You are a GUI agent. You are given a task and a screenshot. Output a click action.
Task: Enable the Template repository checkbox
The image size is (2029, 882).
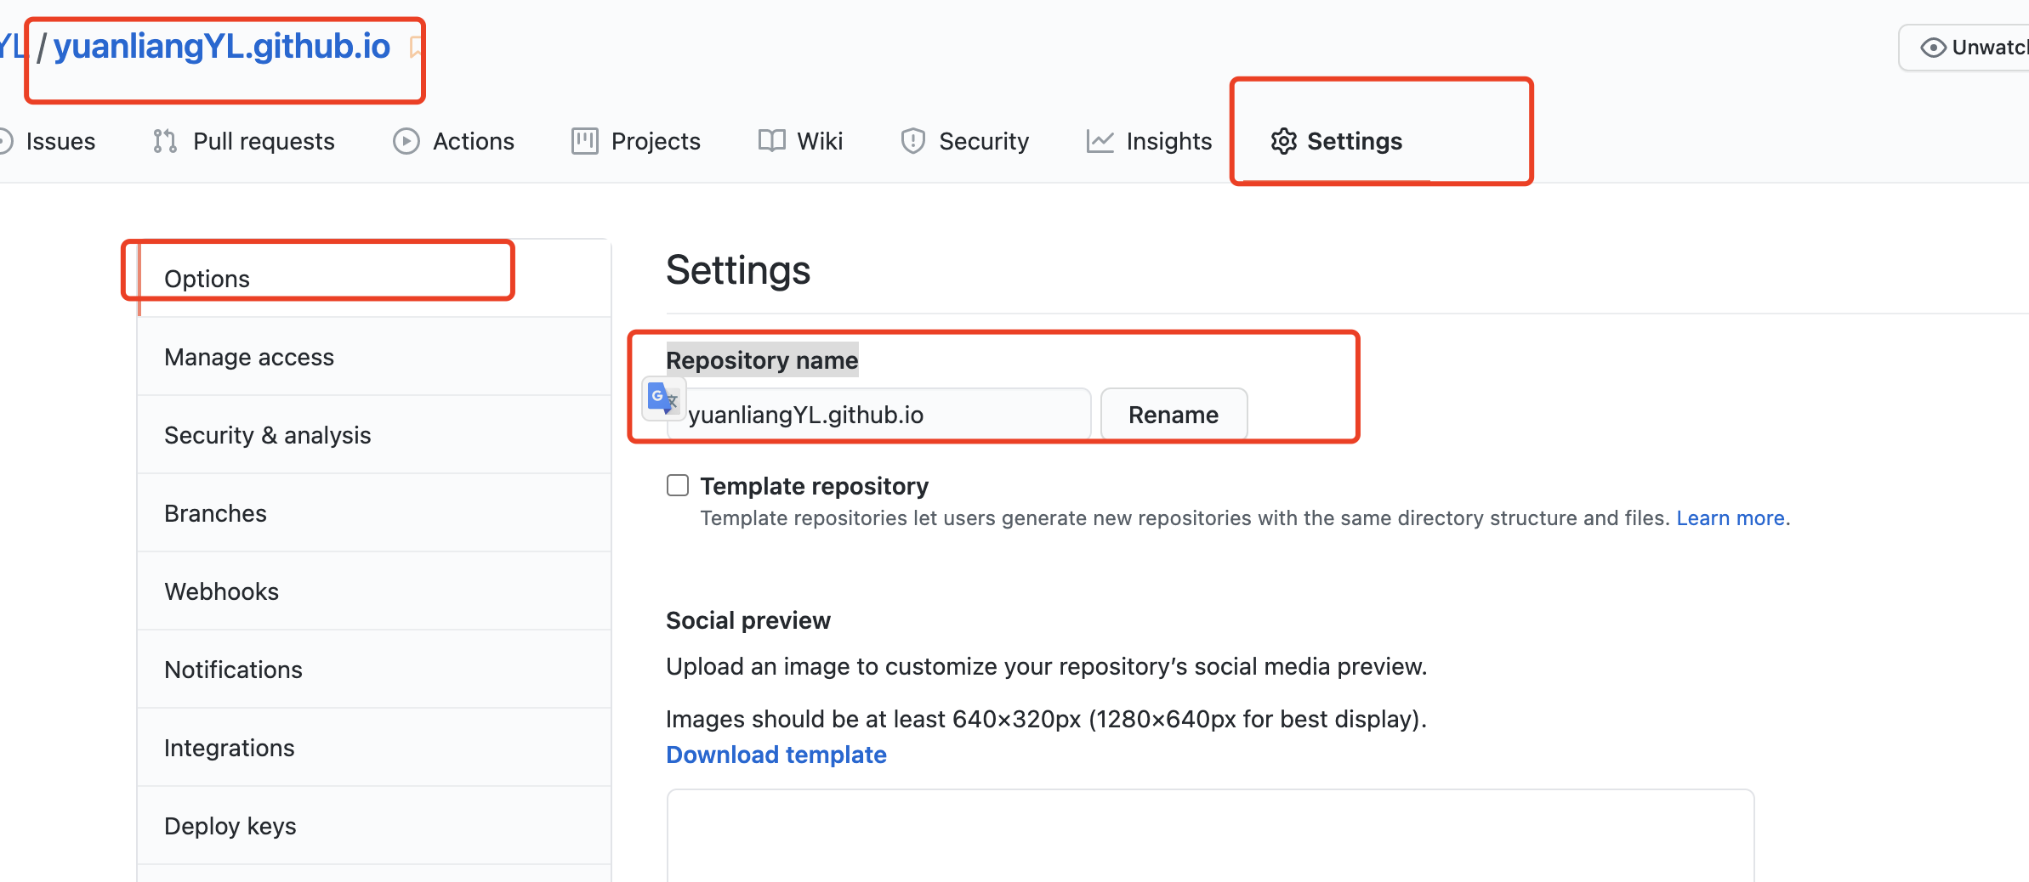[678, 485]
